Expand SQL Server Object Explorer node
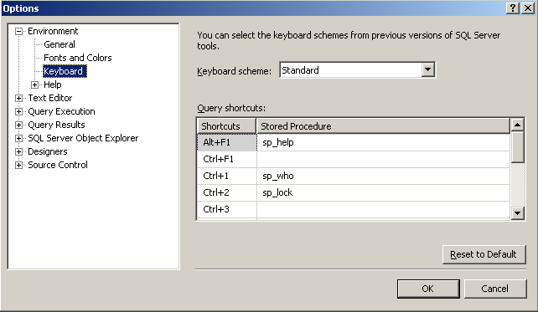Image resolution: width=538 pixels, height=312 pixels. click(19, 138)
